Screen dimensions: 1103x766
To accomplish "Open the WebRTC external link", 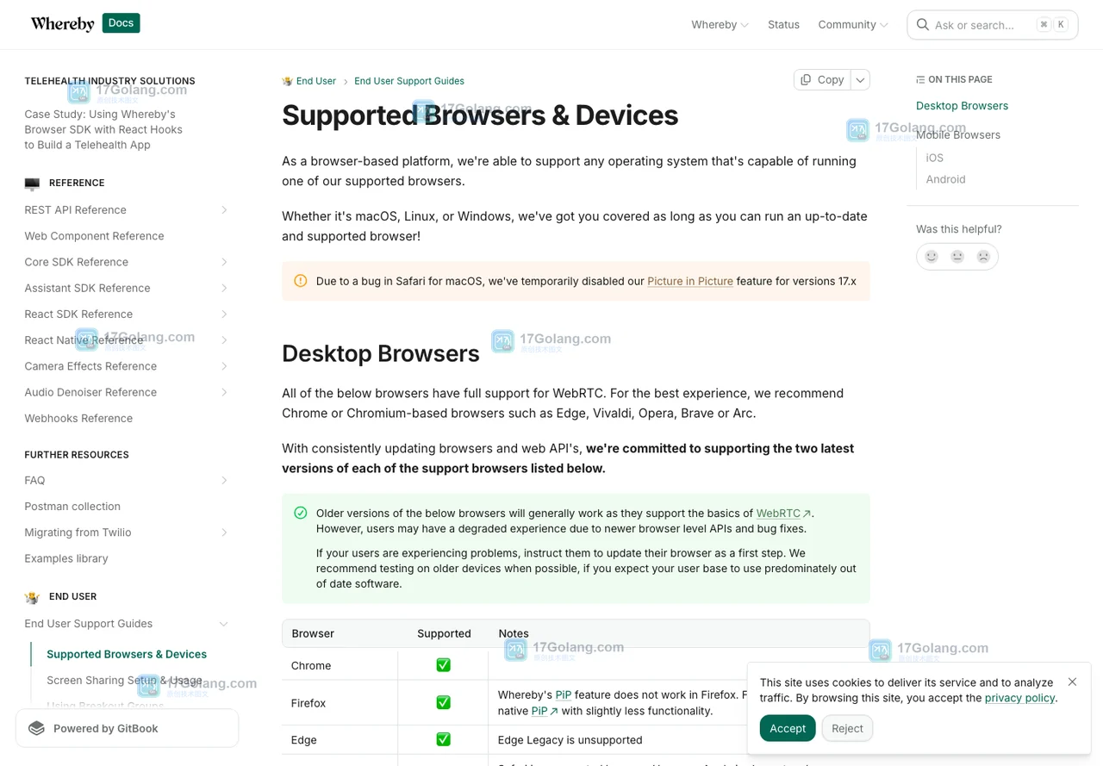I will [x=783, y=513].
